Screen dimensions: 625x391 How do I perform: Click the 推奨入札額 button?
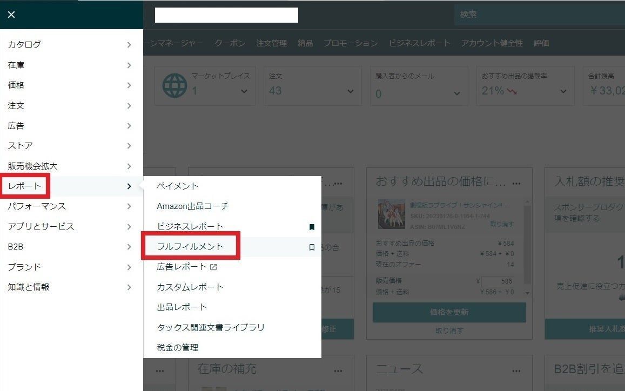pos(584,329)
